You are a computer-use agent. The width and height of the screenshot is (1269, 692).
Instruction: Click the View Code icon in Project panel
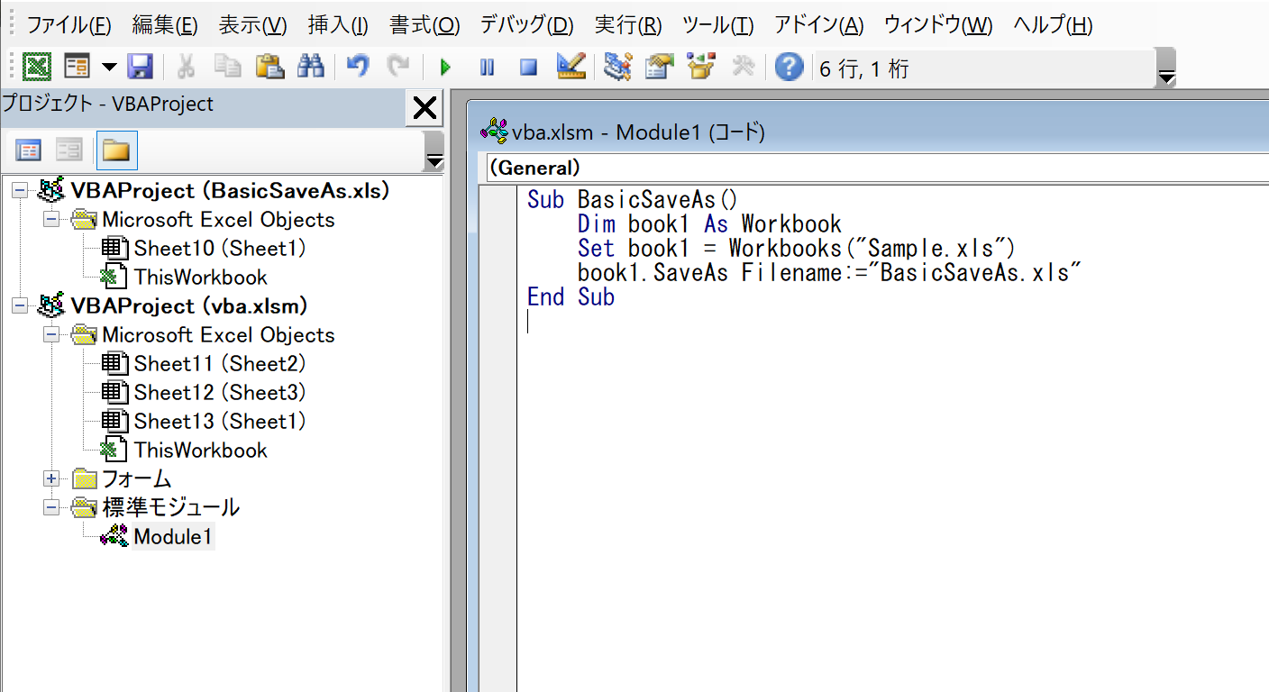[29, 150]
